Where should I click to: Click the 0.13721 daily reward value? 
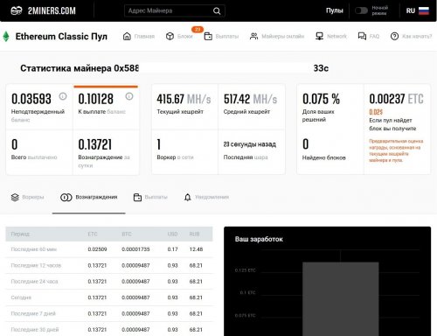click(95, 144)
